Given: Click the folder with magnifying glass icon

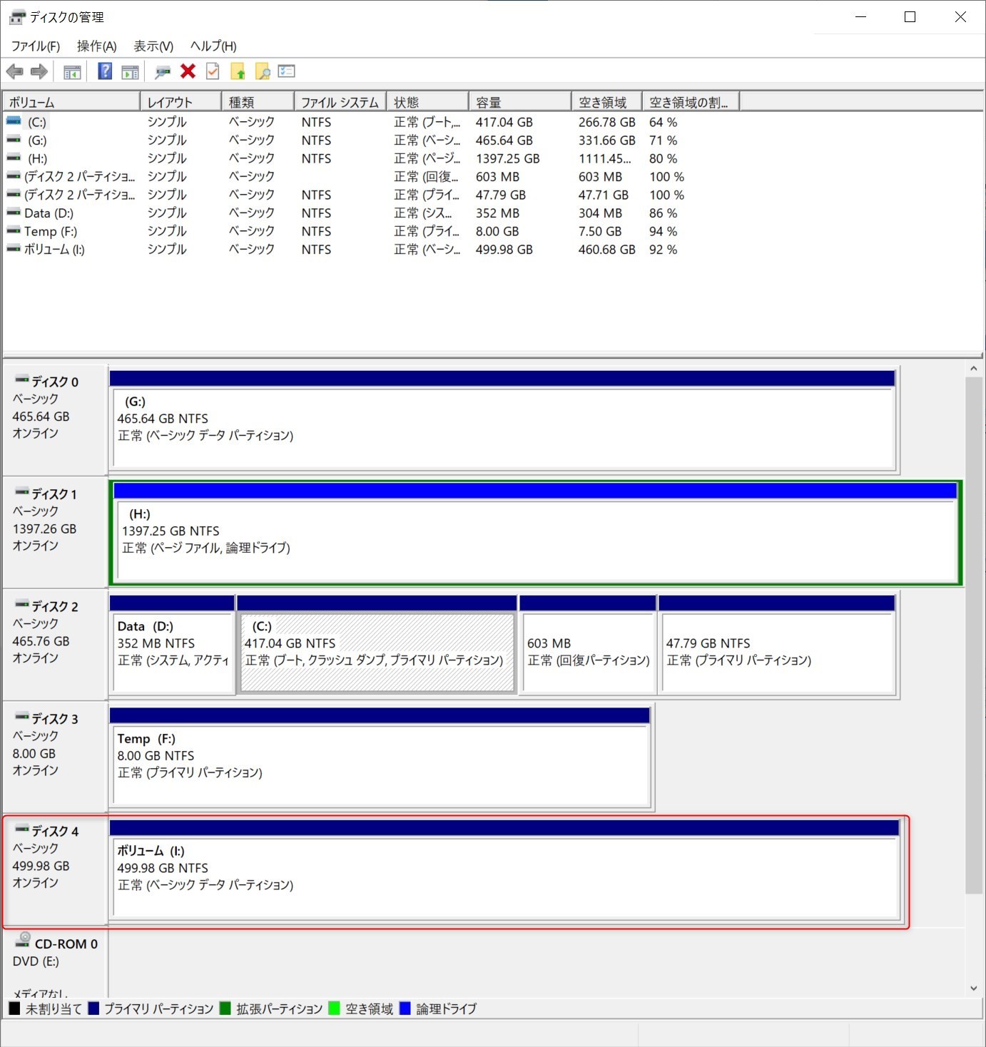Looking at the screenshot, I should click(263, 71).
